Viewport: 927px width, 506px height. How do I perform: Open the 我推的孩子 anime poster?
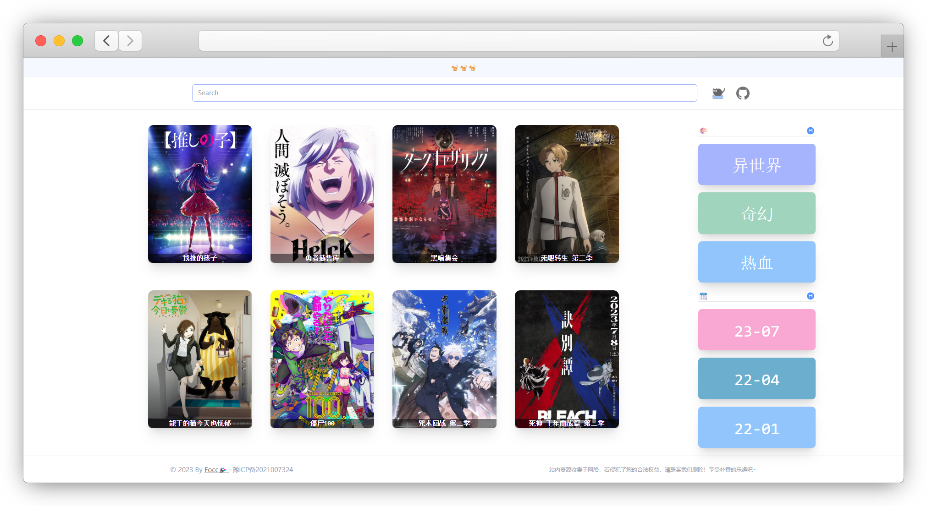(x=200, y=194)
